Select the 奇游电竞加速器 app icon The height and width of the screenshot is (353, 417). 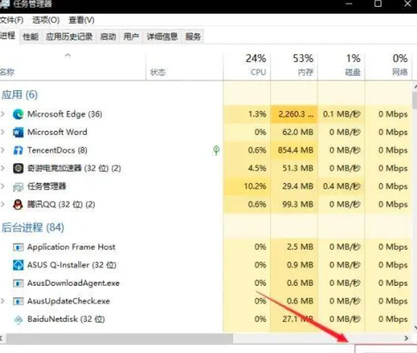click(x=18, y=168)
